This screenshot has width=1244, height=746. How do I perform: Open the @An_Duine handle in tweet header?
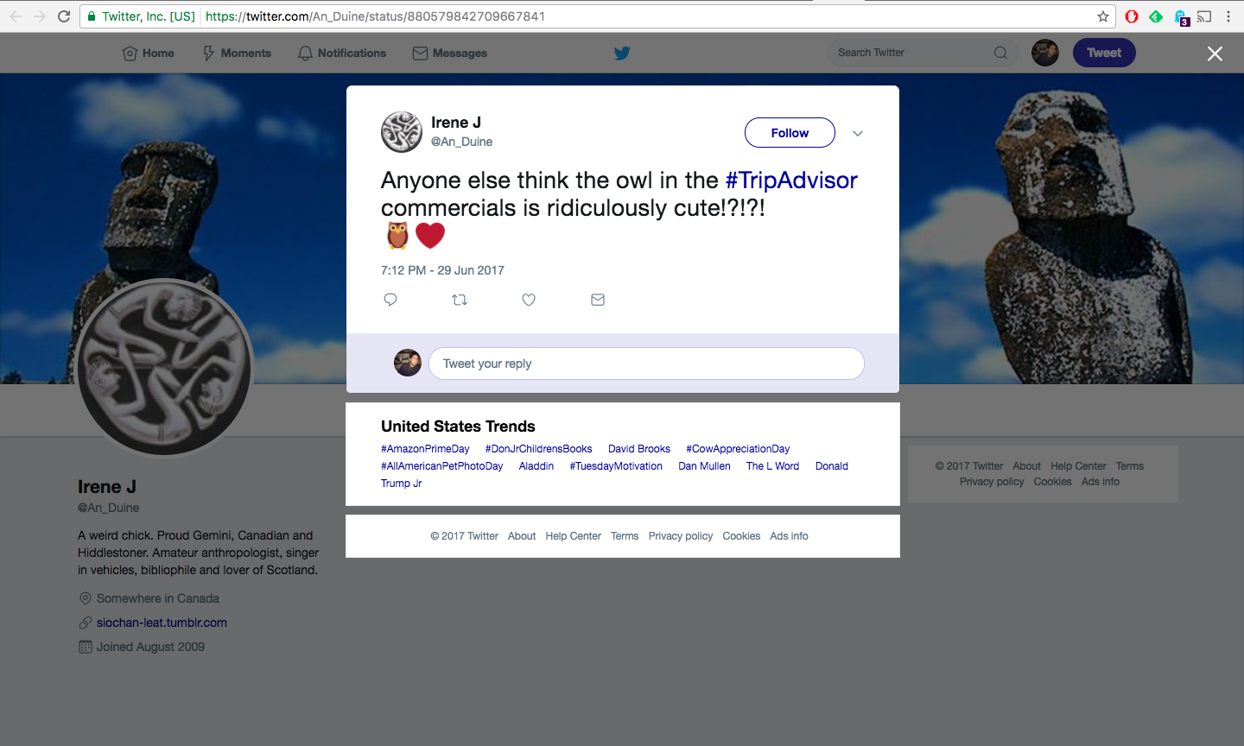point(462,142)
